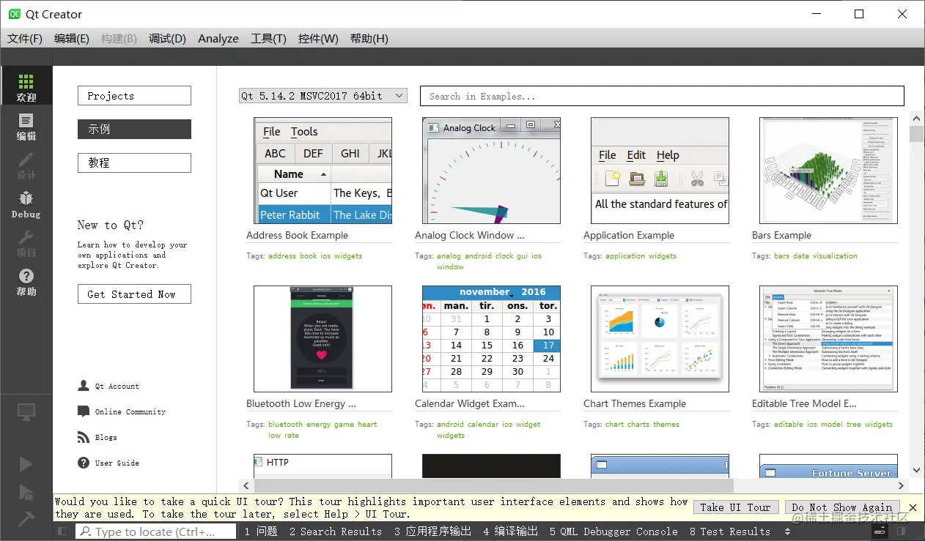
Task: Open the Analog Clock Window example thumbnail
Action: [491, 171]
